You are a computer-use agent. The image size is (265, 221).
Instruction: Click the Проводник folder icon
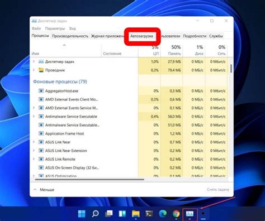(41, 70)
